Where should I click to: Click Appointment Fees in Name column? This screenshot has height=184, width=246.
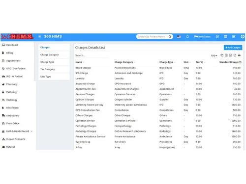pos(86,89)
